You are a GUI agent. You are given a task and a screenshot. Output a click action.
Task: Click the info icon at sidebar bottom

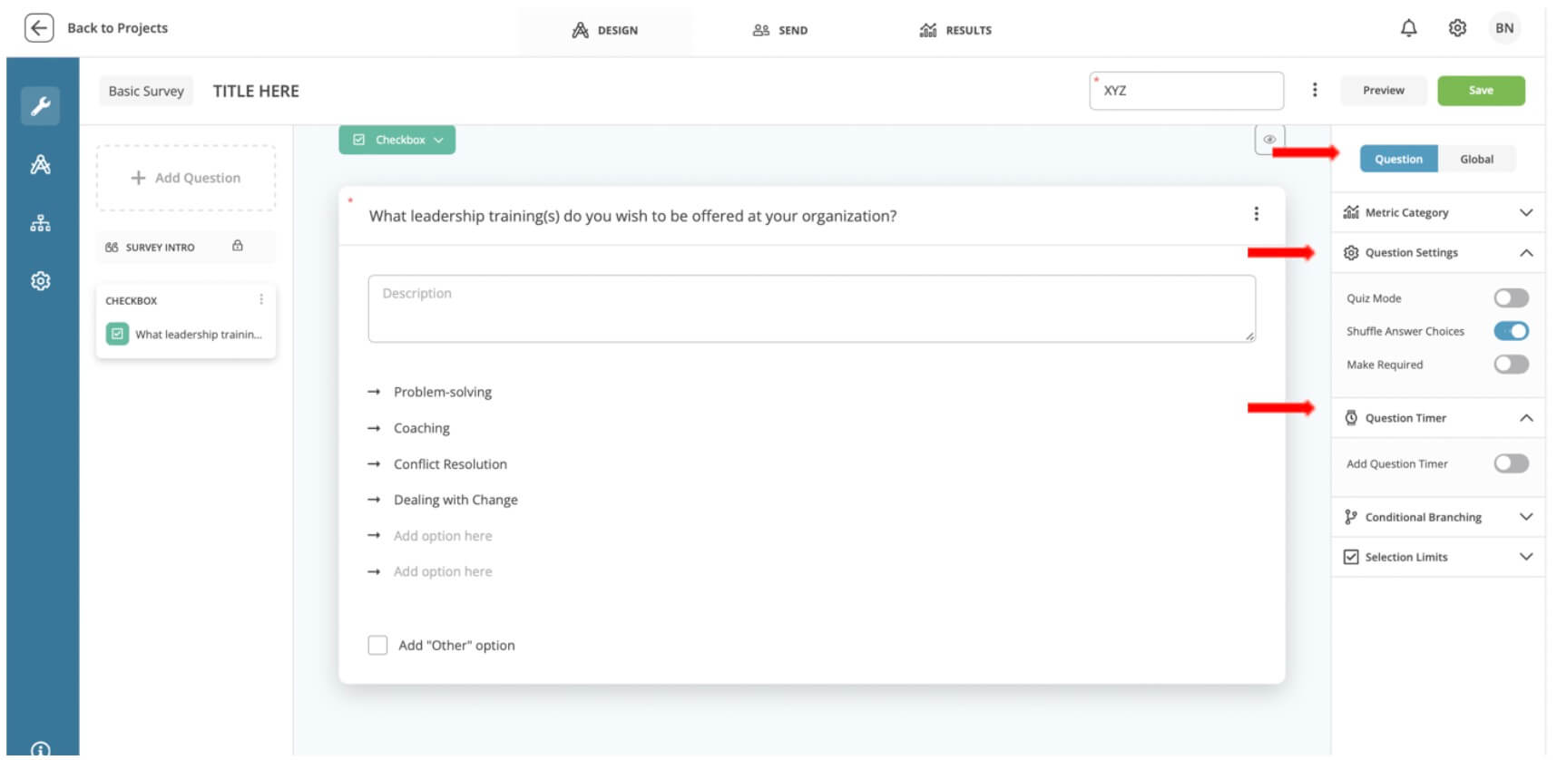(x=41, y=750)
